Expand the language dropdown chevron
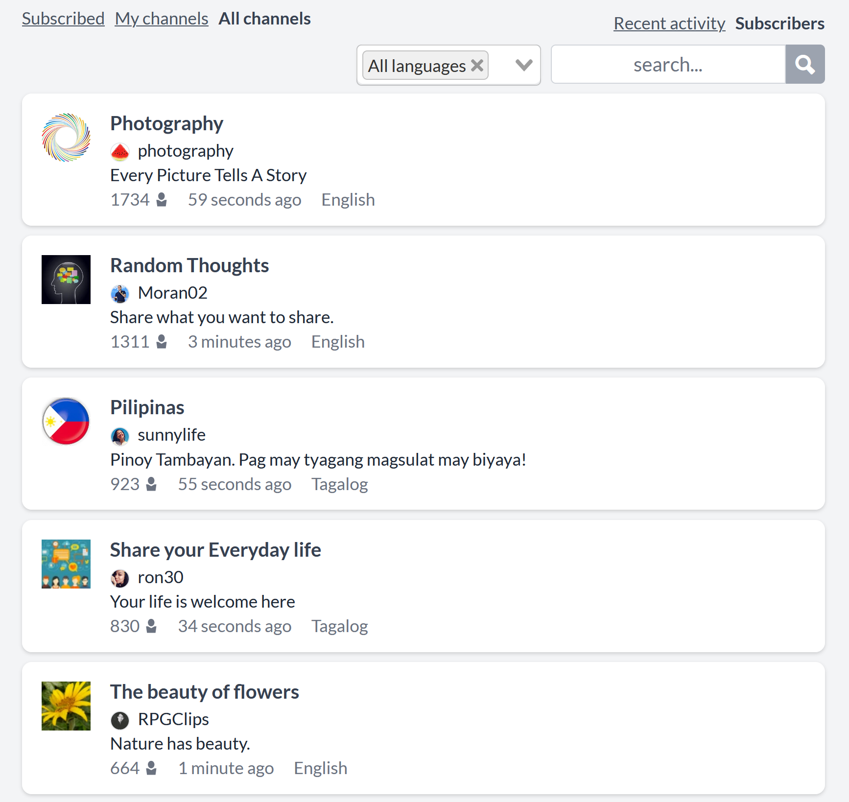 [x=524, y=65]
